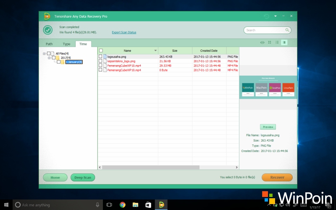Click the green scan completed checkmark icon

pyautogui.click(x=47, y=30)
